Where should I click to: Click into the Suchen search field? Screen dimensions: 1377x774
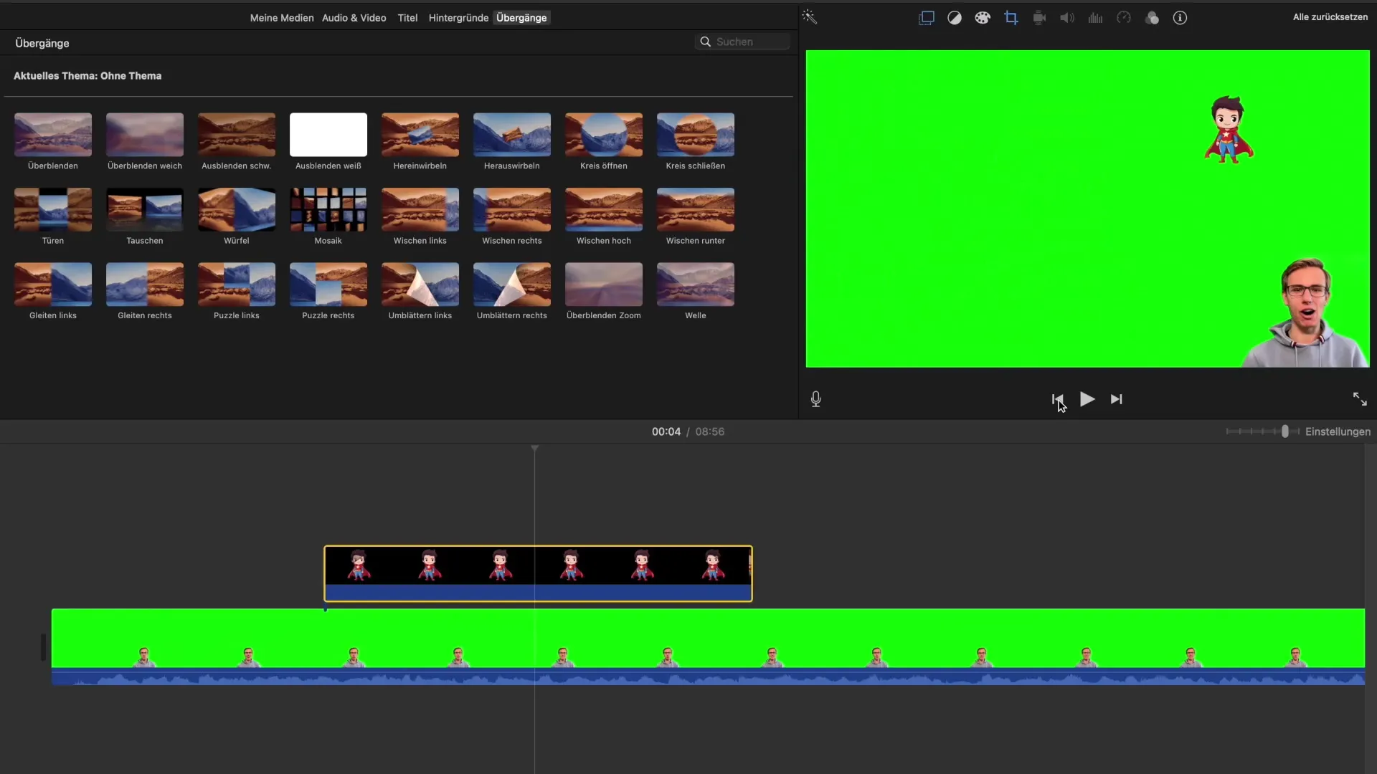[743, 42]
